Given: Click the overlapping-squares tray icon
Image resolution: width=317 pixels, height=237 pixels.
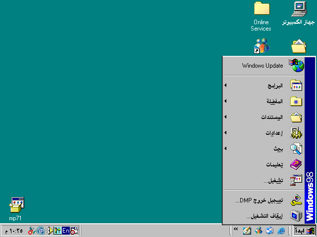Looking at the screenshot, I should point(41,231).
